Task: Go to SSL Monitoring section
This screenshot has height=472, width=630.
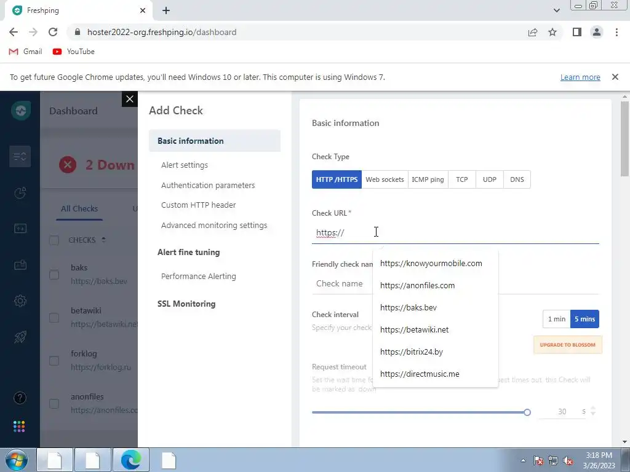Action: tap(186, 304)
